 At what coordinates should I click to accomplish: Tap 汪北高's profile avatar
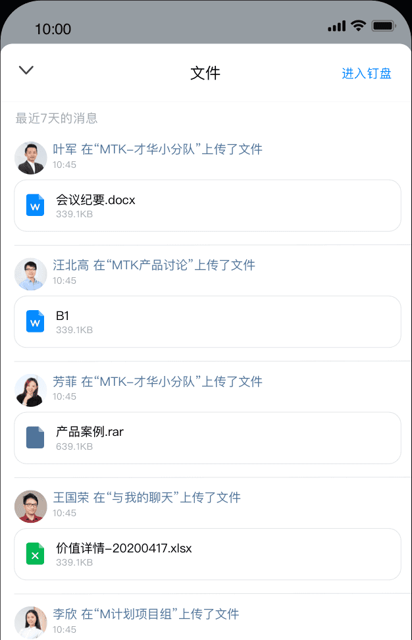coord(30,274)
